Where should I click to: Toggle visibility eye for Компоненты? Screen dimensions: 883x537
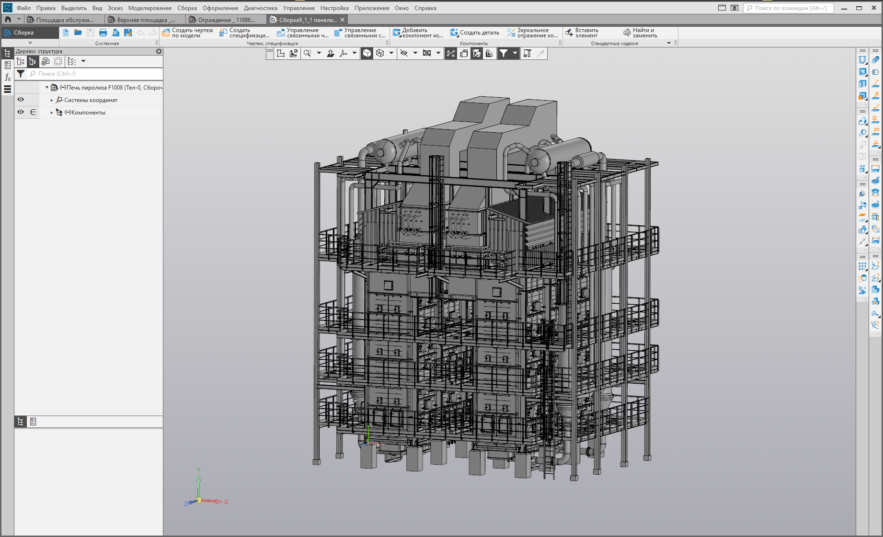click(21, 112)
